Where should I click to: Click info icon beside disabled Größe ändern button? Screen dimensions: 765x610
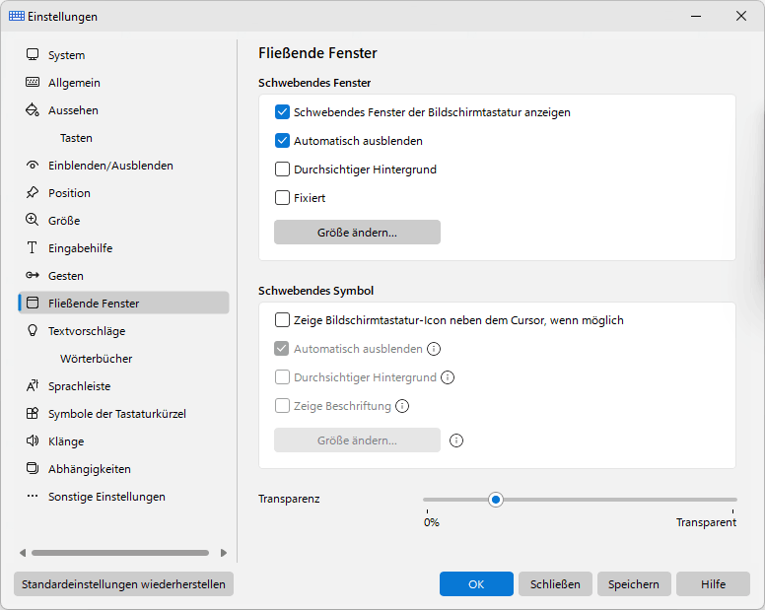pyautogui.click(x=456, y=441)
